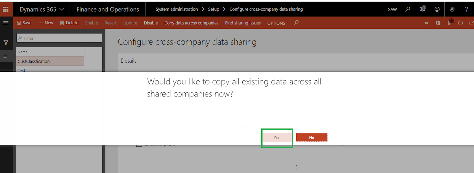The height and width of the screenshot is (173, 474).
Task: Open in Office icon in action bar
Action: click(438, 23)
